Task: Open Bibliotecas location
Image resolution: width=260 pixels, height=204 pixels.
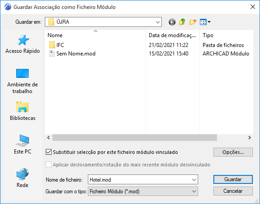Action: (x=22, y=111)
